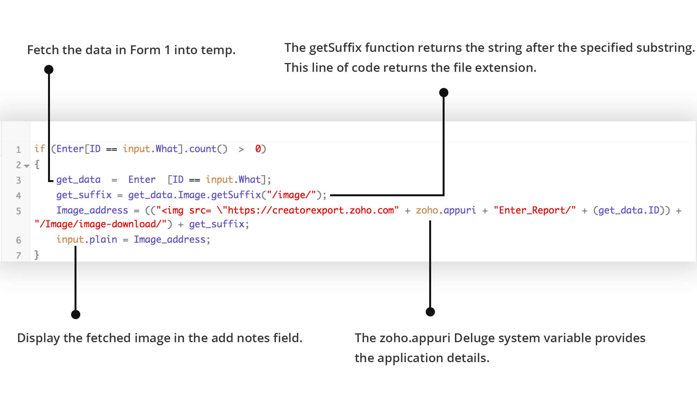Click the 'get_suffix' variable on line 4
Screen dimensions: 697x409
coord(84,195)
